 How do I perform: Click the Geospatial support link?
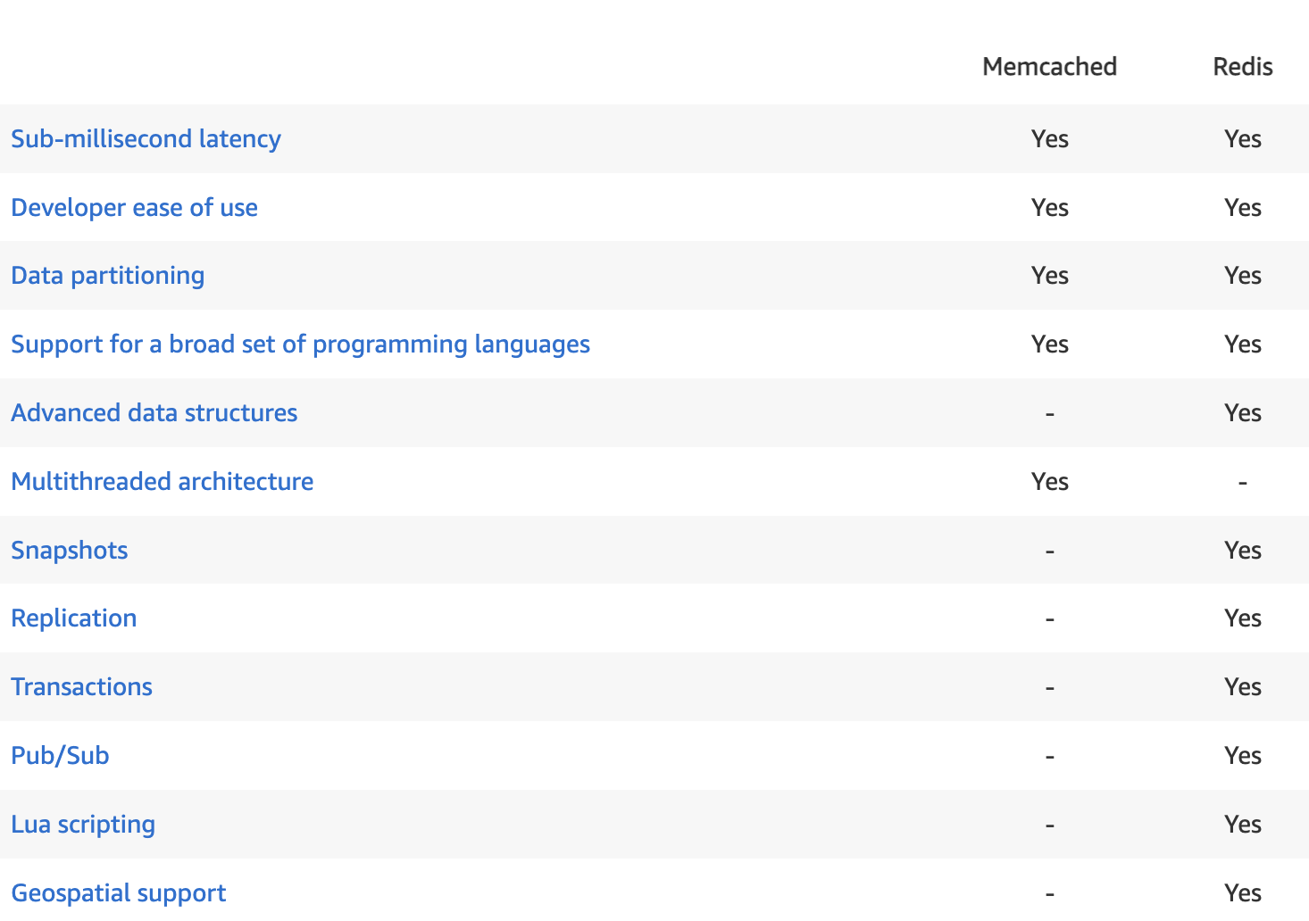click(118, 893)
